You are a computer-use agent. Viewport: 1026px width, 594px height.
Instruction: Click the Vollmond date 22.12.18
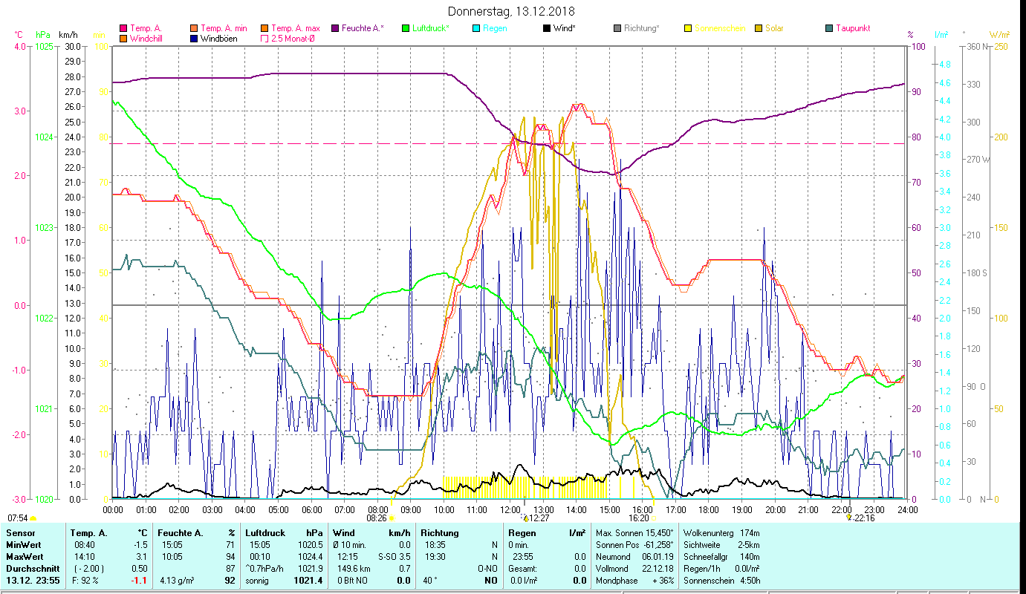point(659,569)
